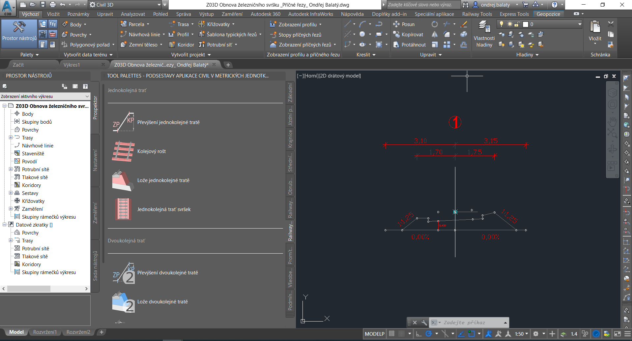Toggle layer 0 on/off light bulb
632x341 pixels.
click(502, 24)
